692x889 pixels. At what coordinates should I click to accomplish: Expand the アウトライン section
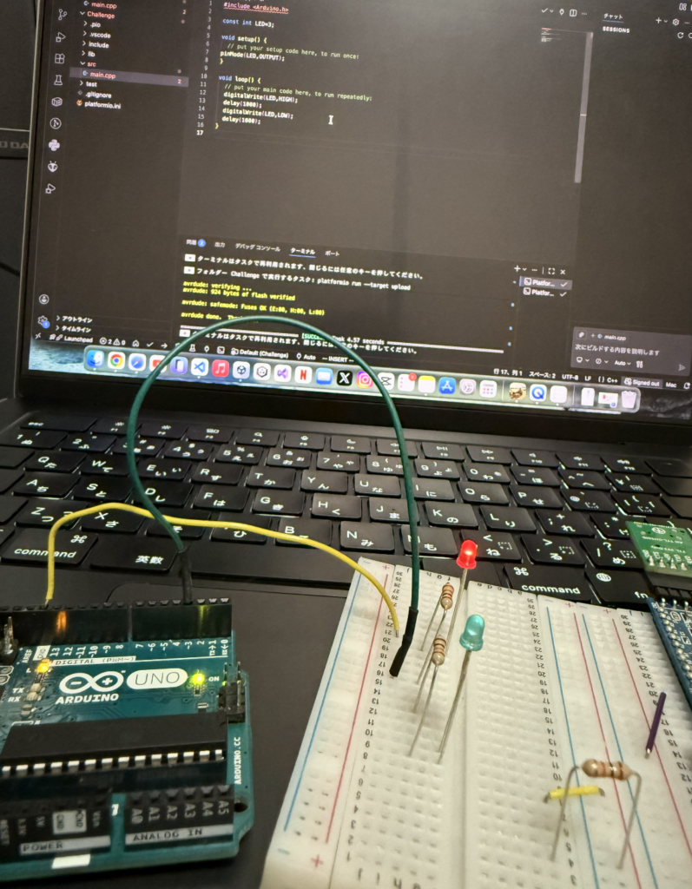click(x=76, y=319)
